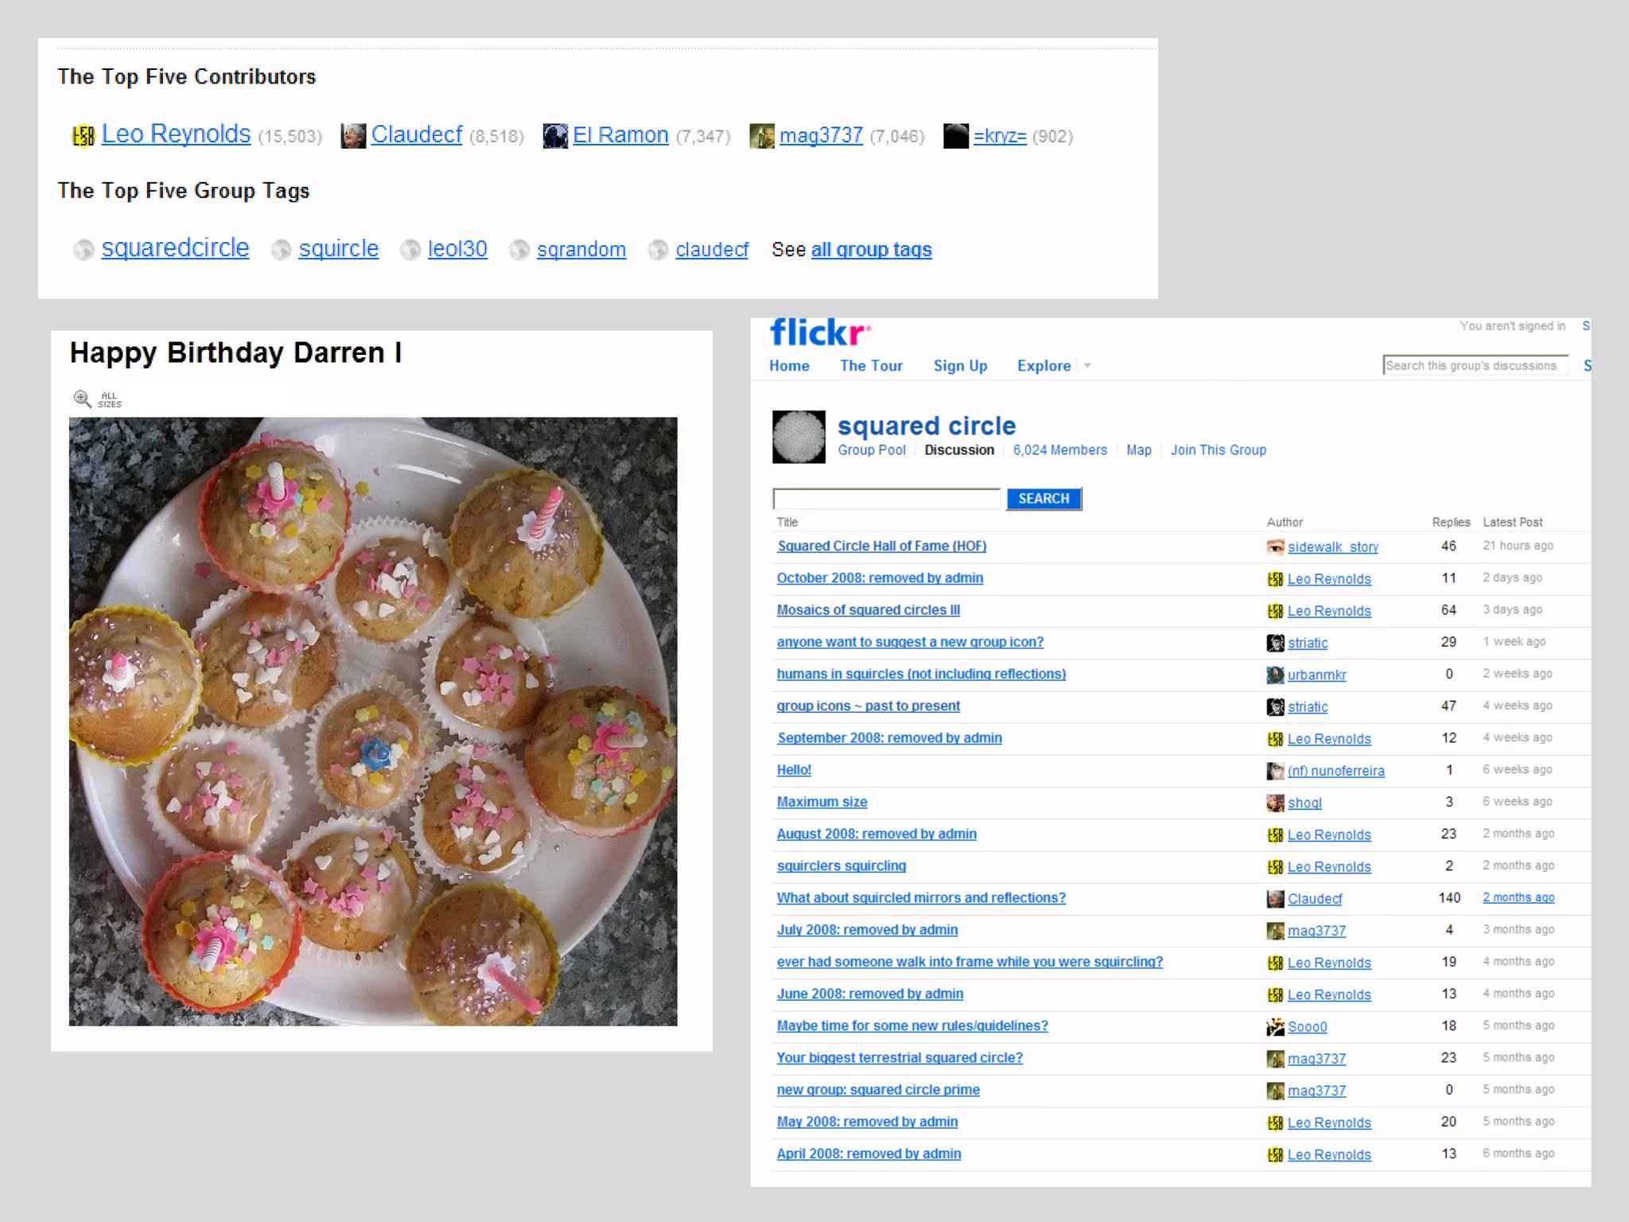The width and height of the screenshot is (1629, 1222).
Task: Click El Ramon's avatar icon
Action: point(555,136)
